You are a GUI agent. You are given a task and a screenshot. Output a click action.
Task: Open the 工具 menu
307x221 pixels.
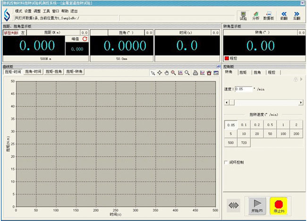[x=46, y=10]
